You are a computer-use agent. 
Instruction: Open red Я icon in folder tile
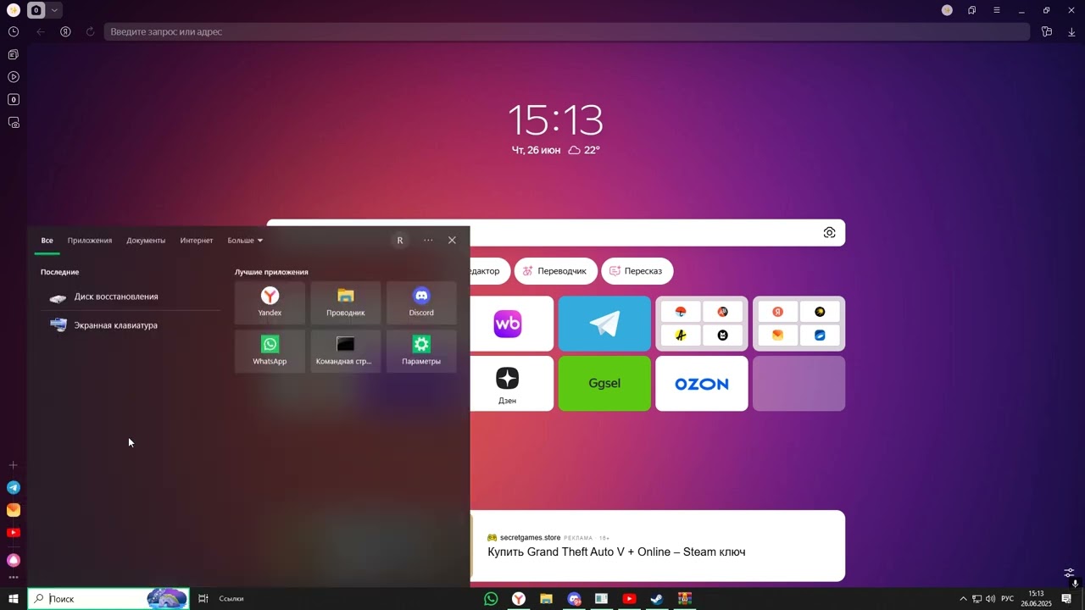coord(777,312)
